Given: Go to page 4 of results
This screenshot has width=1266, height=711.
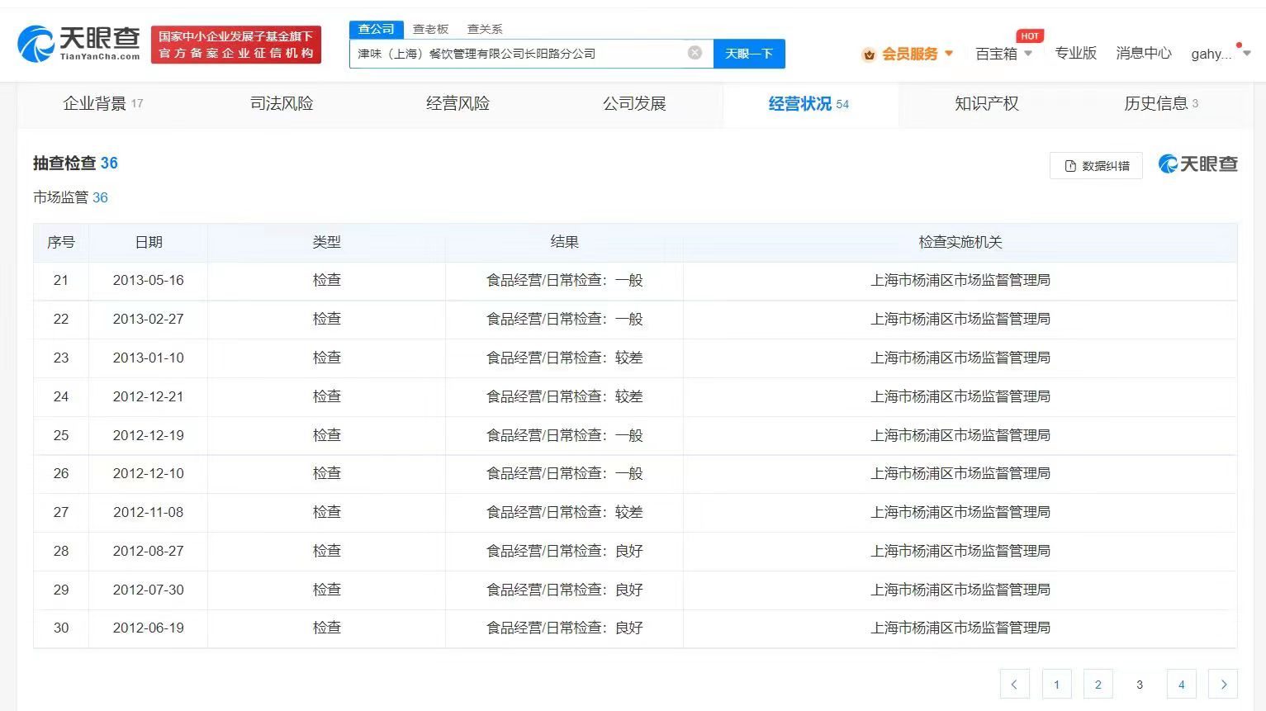Looking at the screenshot, I should coord(1182,684).
